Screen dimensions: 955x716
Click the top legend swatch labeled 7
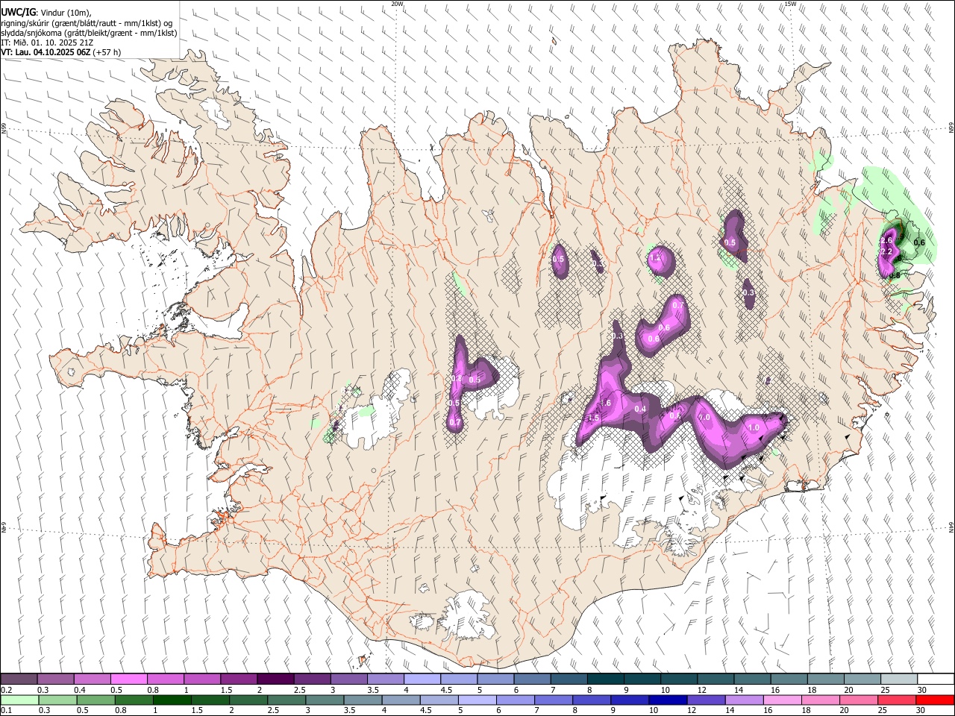(x=568, y=679)
